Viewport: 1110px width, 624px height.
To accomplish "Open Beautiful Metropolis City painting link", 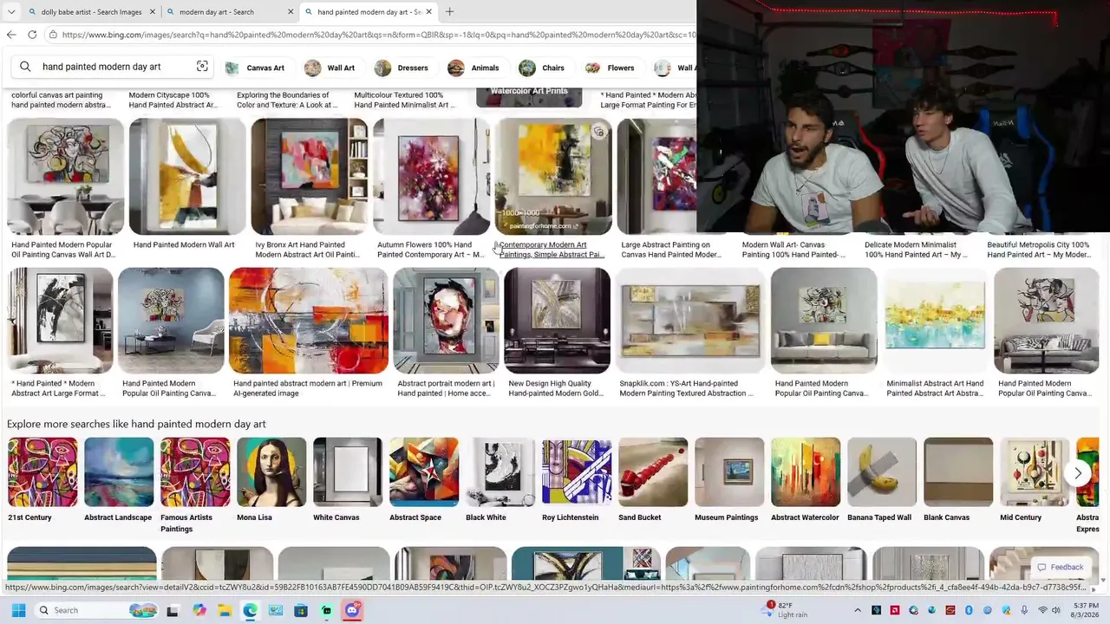I will (x=1039, y=250).
